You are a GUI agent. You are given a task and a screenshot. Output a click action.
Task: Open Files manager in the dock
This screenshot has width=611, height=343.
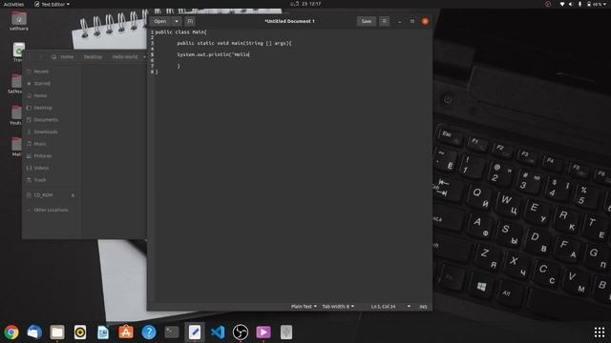[x=57, y=333]
